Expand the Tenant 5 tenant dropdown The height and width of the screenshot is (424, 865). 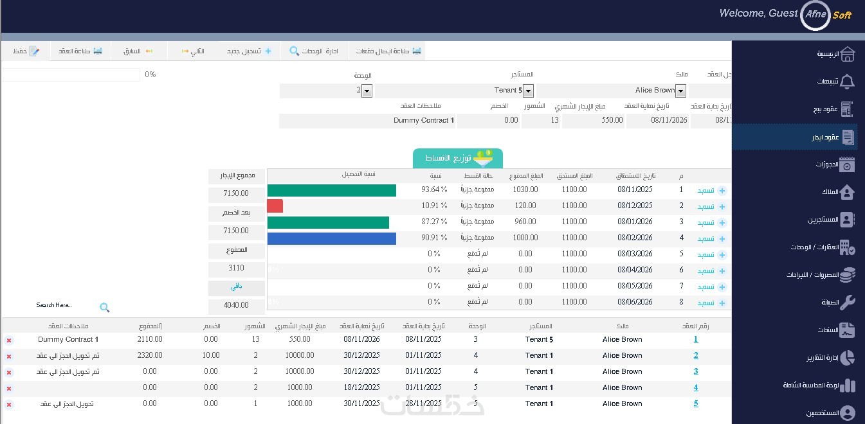[x=528, y=91]
